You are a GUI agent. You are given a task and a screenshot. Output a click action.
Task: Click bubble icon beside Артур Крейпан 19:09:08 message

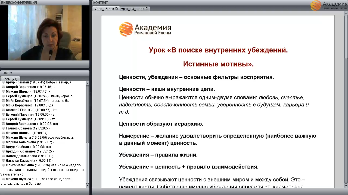pyautogui.click(x=4, y=147)
